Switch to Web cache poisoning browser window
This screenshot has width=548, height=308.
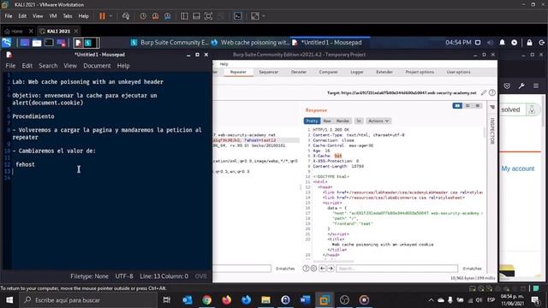(x=251, y=43)
